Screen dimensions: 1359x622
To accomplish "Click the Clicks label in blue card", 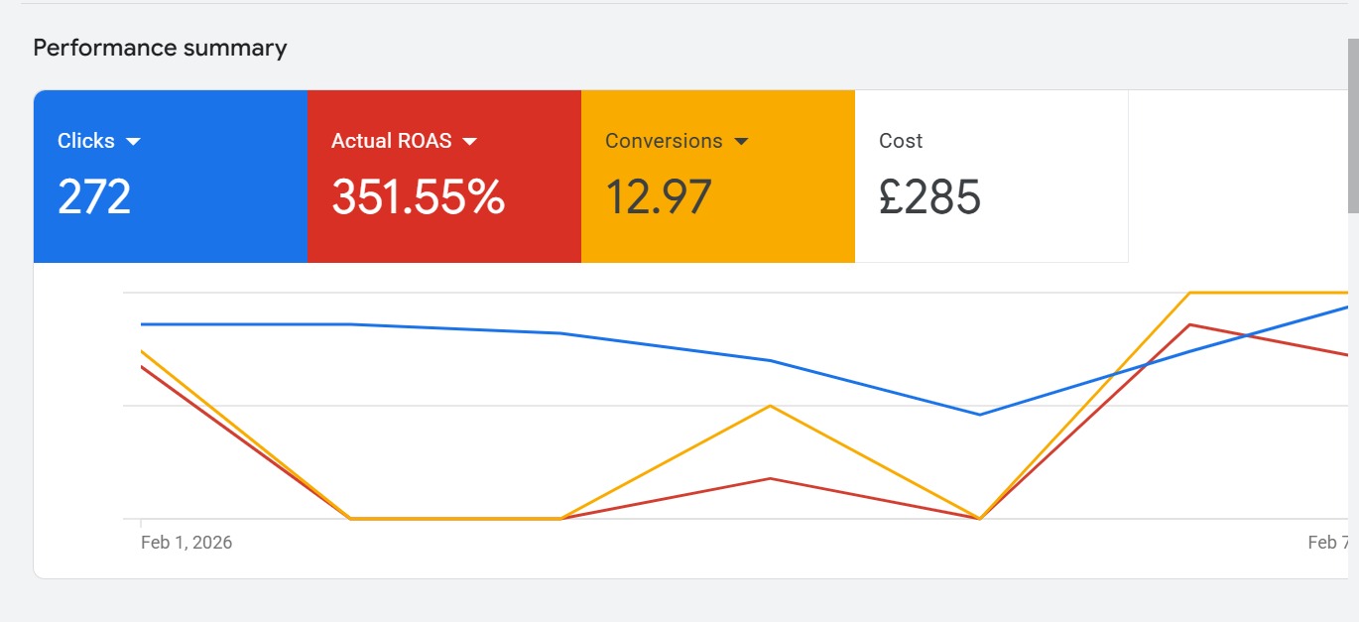I will click(86, 141).
